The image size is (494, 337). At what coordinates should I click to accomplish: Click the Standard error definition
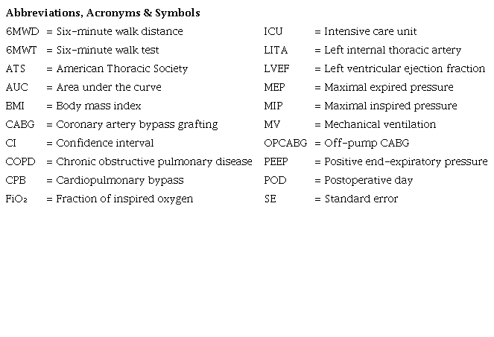pos(361,199)
